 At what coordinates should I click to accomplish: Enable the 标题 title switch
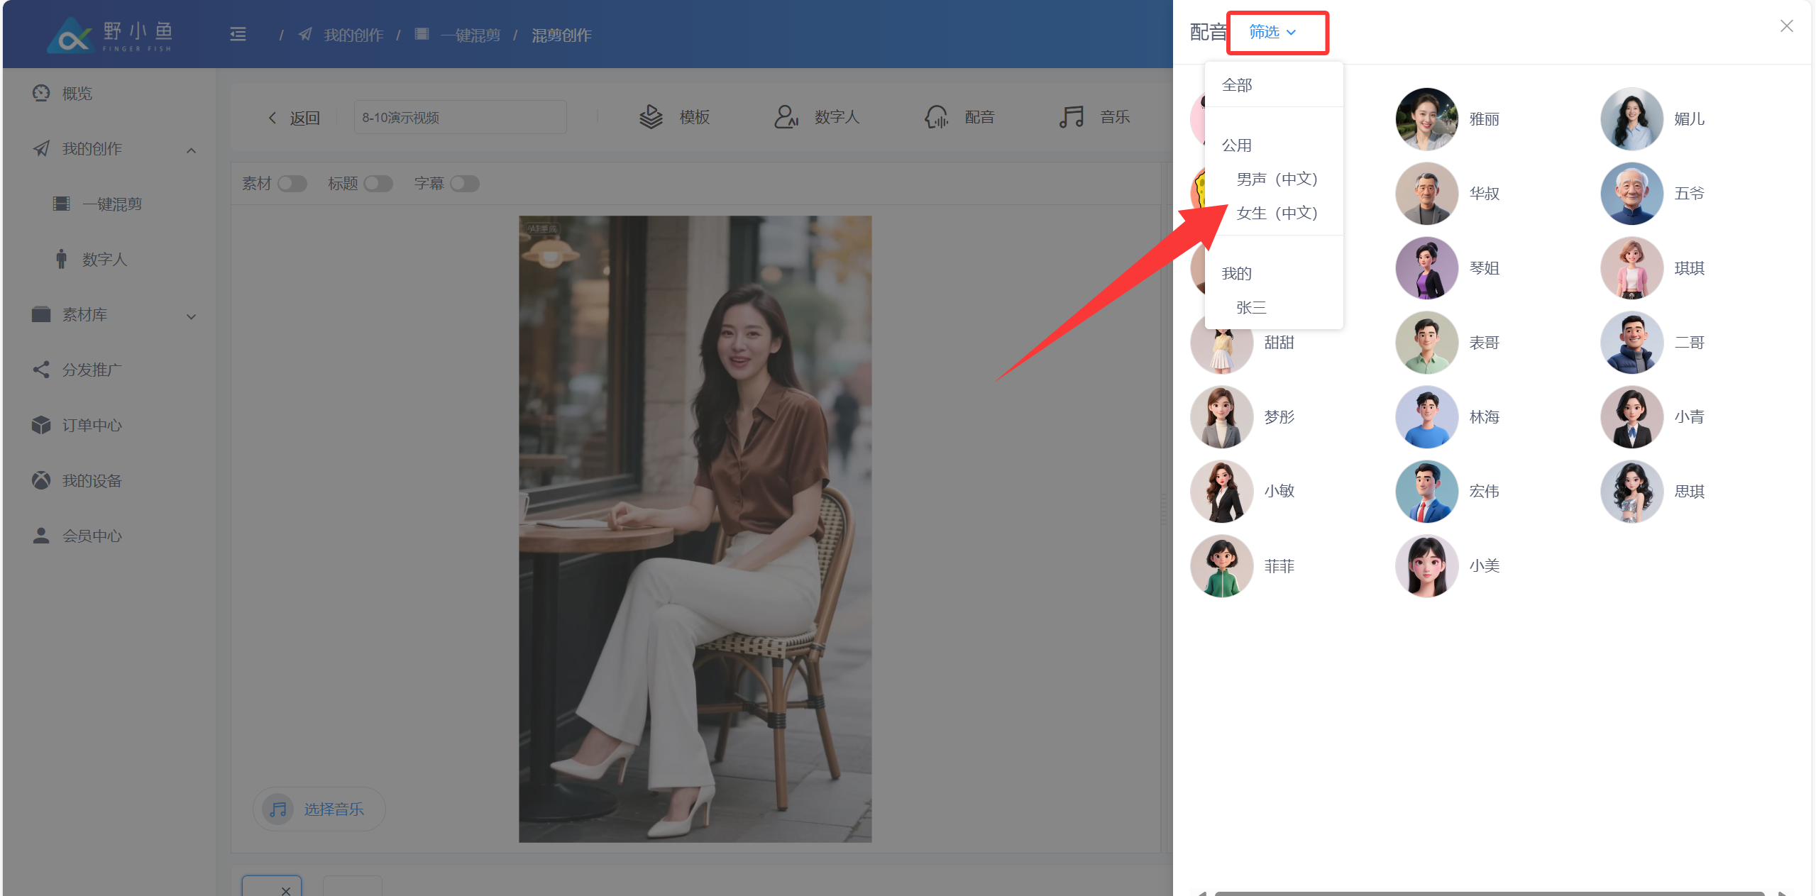pyautogui.click(x=378, y=184)
